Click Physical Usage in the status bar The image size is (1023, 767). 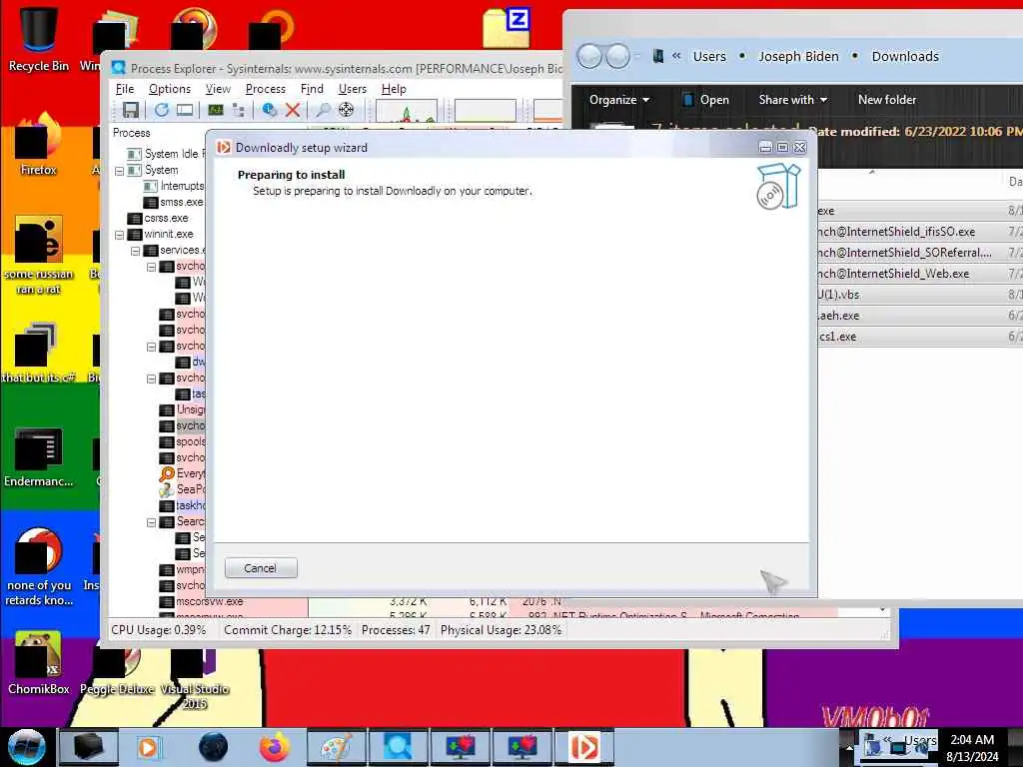coord(502,630)
